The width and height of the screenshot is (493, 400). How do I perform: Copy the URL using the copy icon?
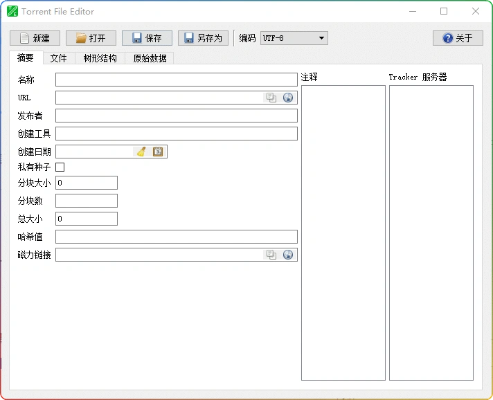coord(271,98)
